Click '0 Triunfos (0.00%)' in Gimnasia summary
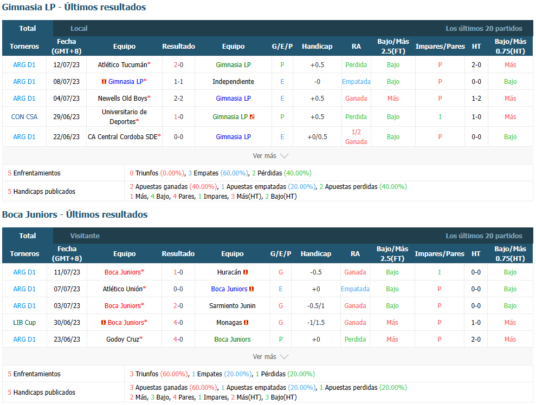 [x=157, y=173]
